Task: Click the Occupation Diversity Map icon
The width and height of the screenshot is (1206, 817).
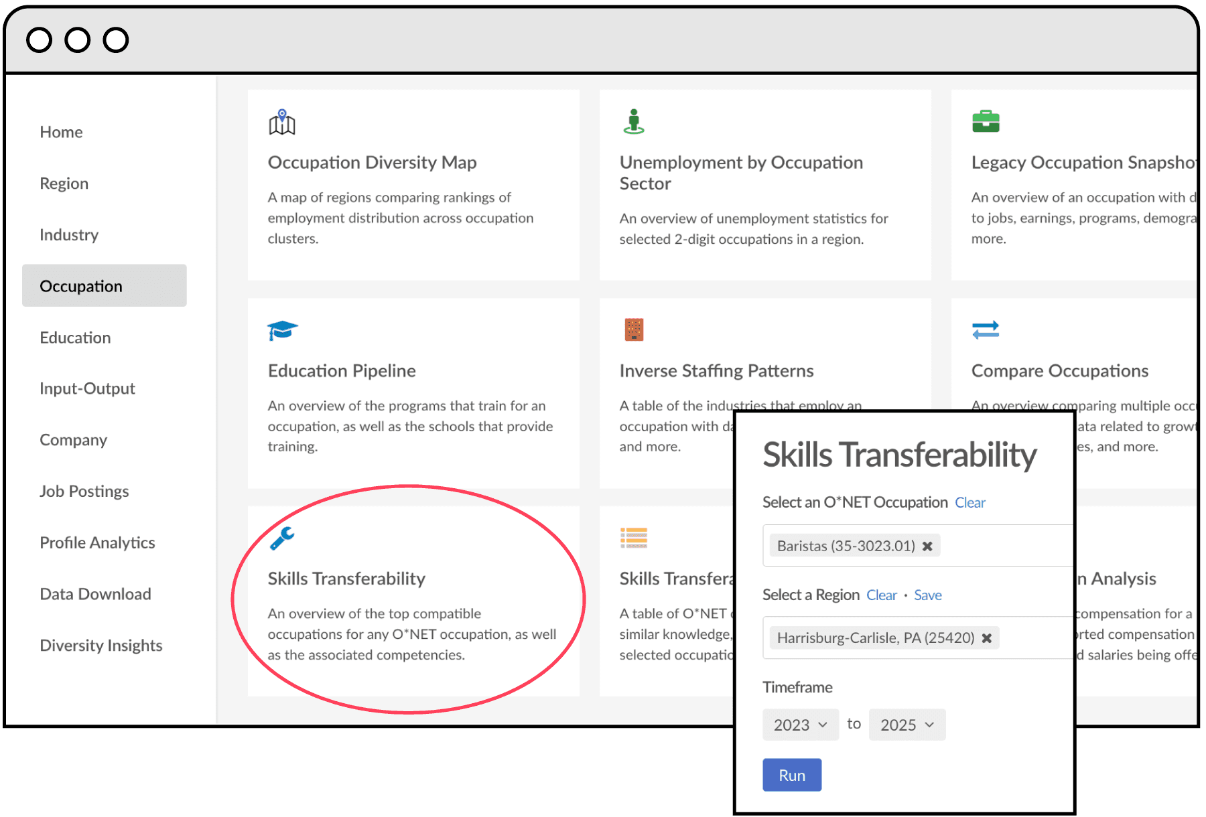Action: coord(282,123)
